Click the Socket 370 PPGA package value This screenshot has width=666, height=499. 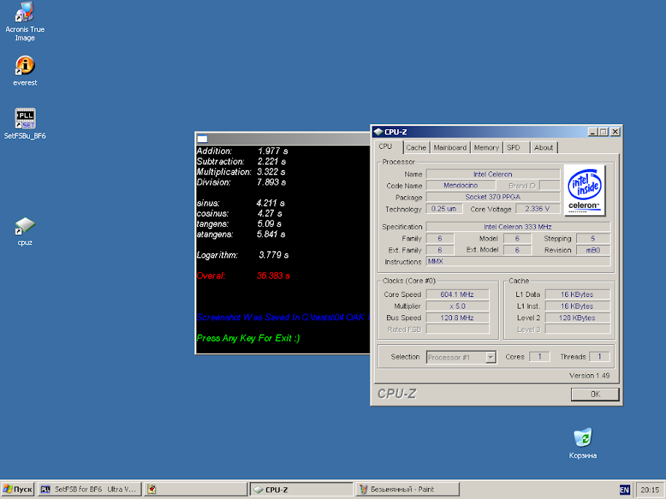(493, 197)
